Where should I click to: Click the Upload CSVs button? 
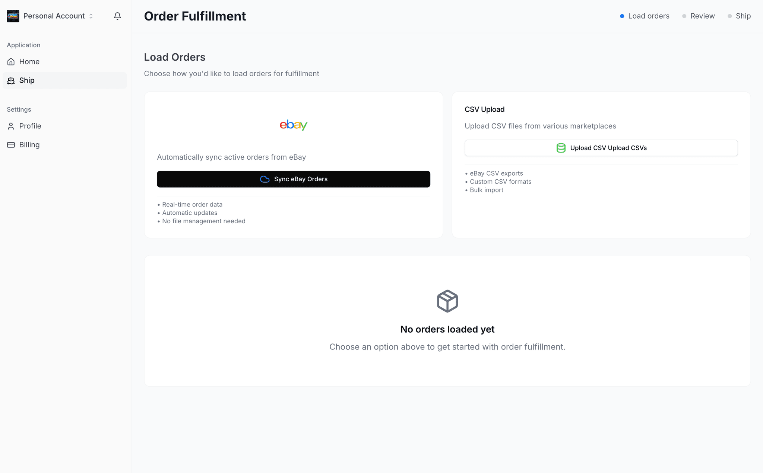click(601, 148)
